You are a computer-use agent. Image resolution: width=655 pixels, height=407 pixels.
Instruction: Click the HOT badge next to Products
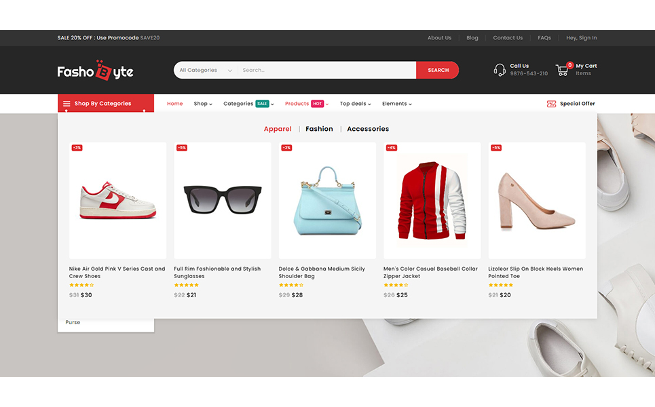coord(317,104)
